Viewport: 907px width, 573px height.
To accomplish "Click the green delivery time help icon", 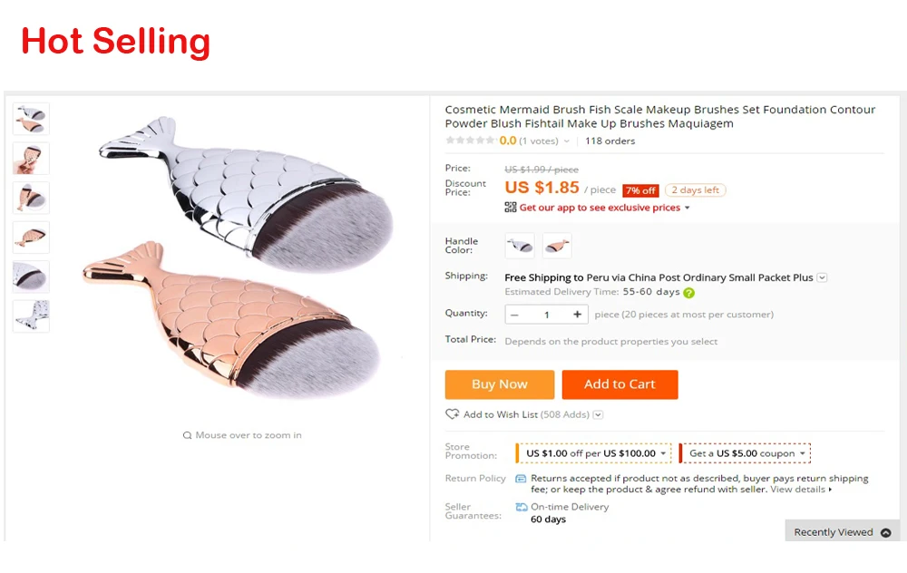I will [x=689, y=293].
